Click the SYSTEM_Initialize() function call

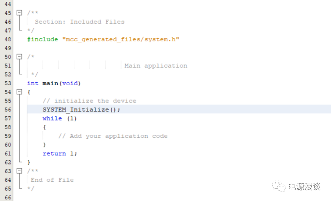coord(81,110)
